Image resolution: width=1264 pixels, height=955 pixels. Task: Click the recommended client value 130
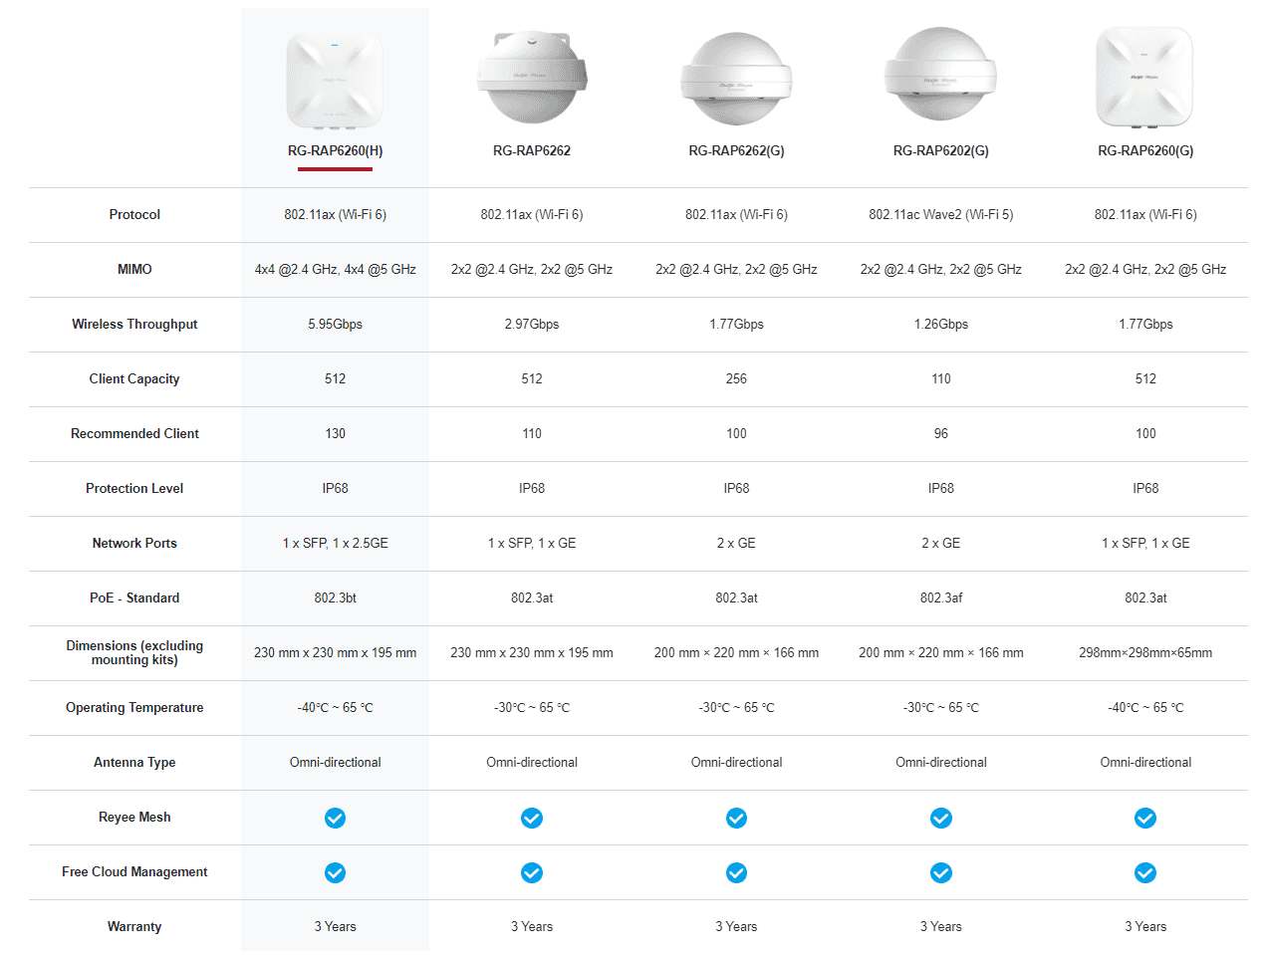point(335,433)
